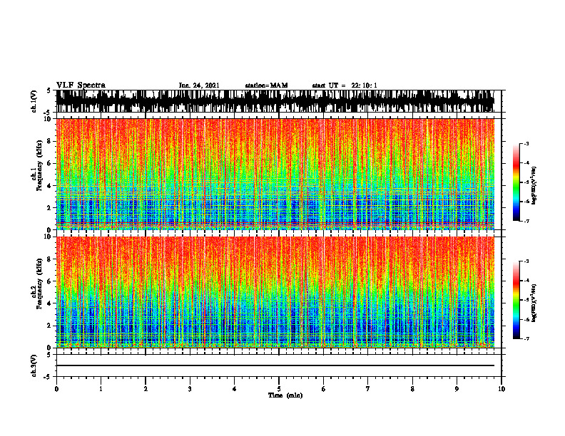The height and width of the screenshot is (436, 565).
Task: Click the flat ch.3 voltage trace line
Action: tap(275, 365)
